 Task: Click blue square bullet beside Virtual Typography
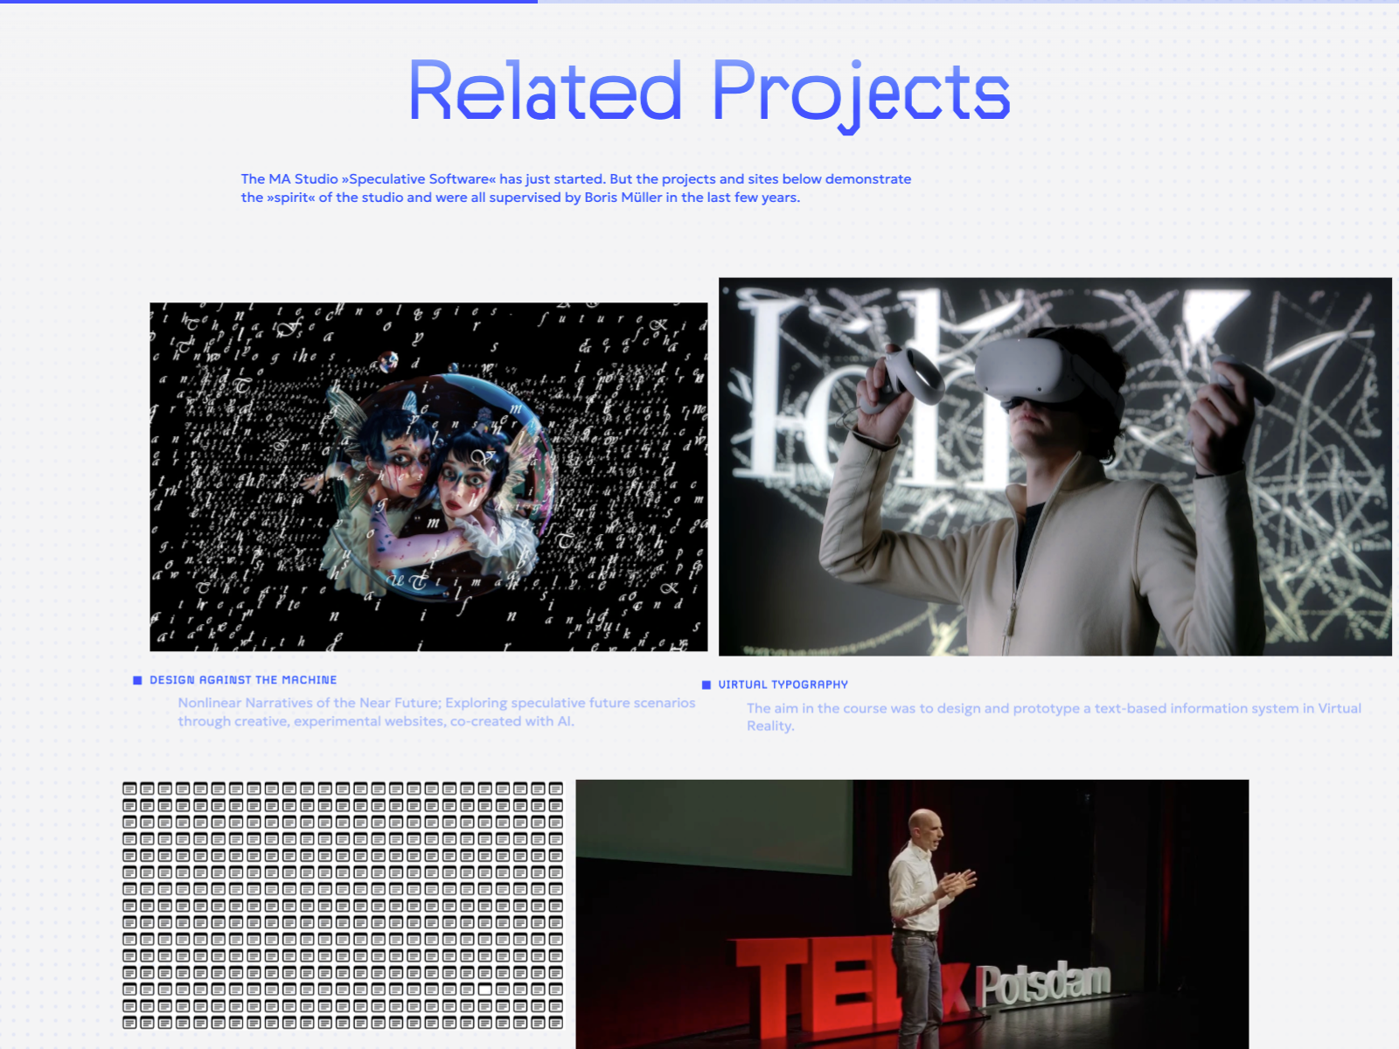point(706,684)
